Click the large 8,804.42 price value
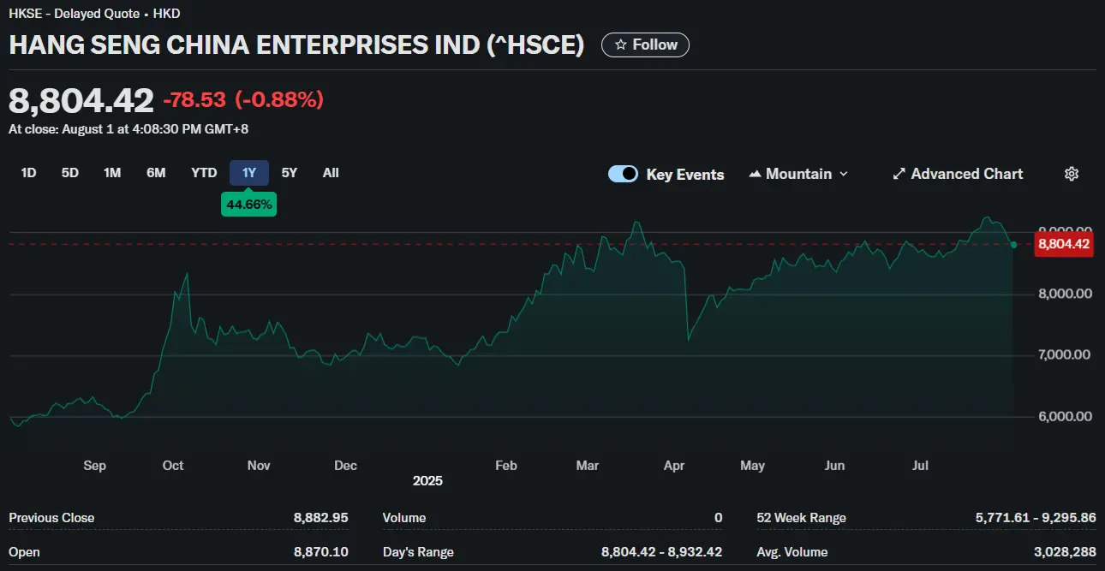1105x571 pixels. point(81,100)
